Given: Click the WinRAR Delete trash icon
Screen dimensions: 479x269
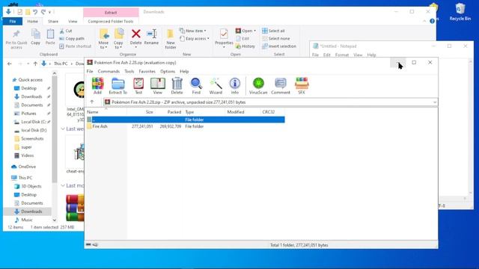Looking at the screenshot, I should coord(177,86).
